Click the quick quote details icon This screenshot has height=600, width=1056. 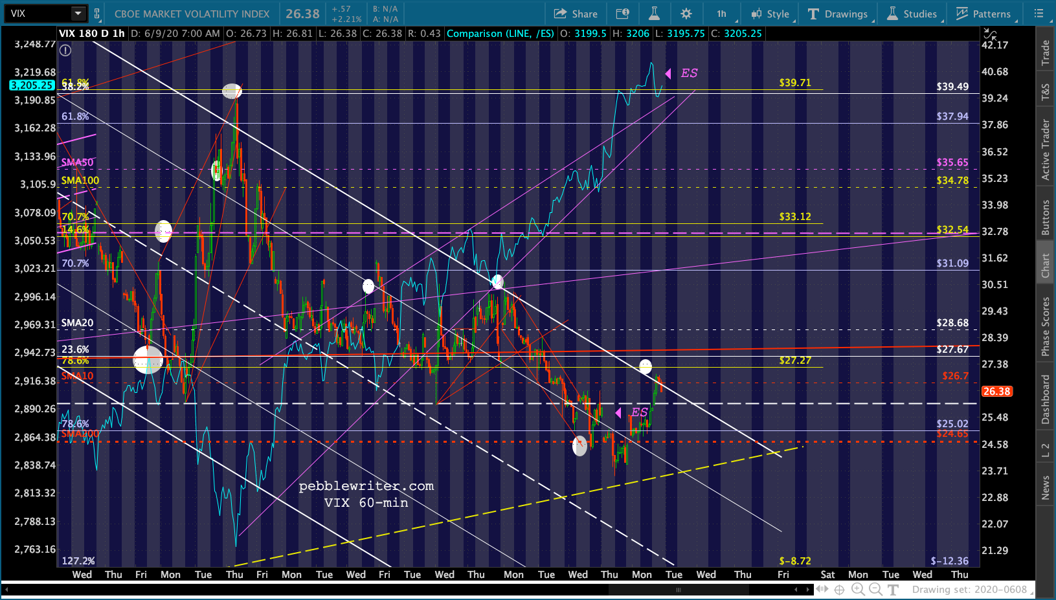[622, 14]
